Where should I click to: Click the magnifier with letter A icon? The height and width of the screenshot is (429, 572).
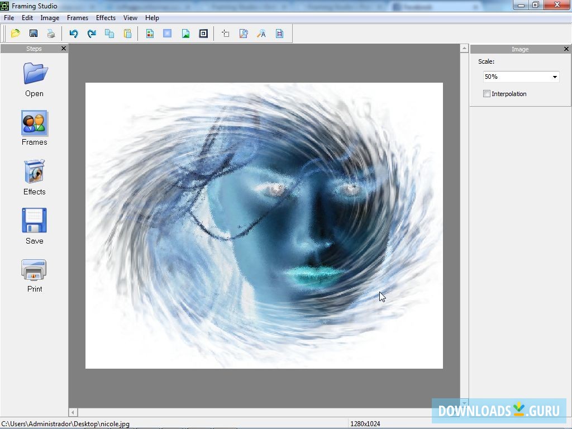point(261,34)
